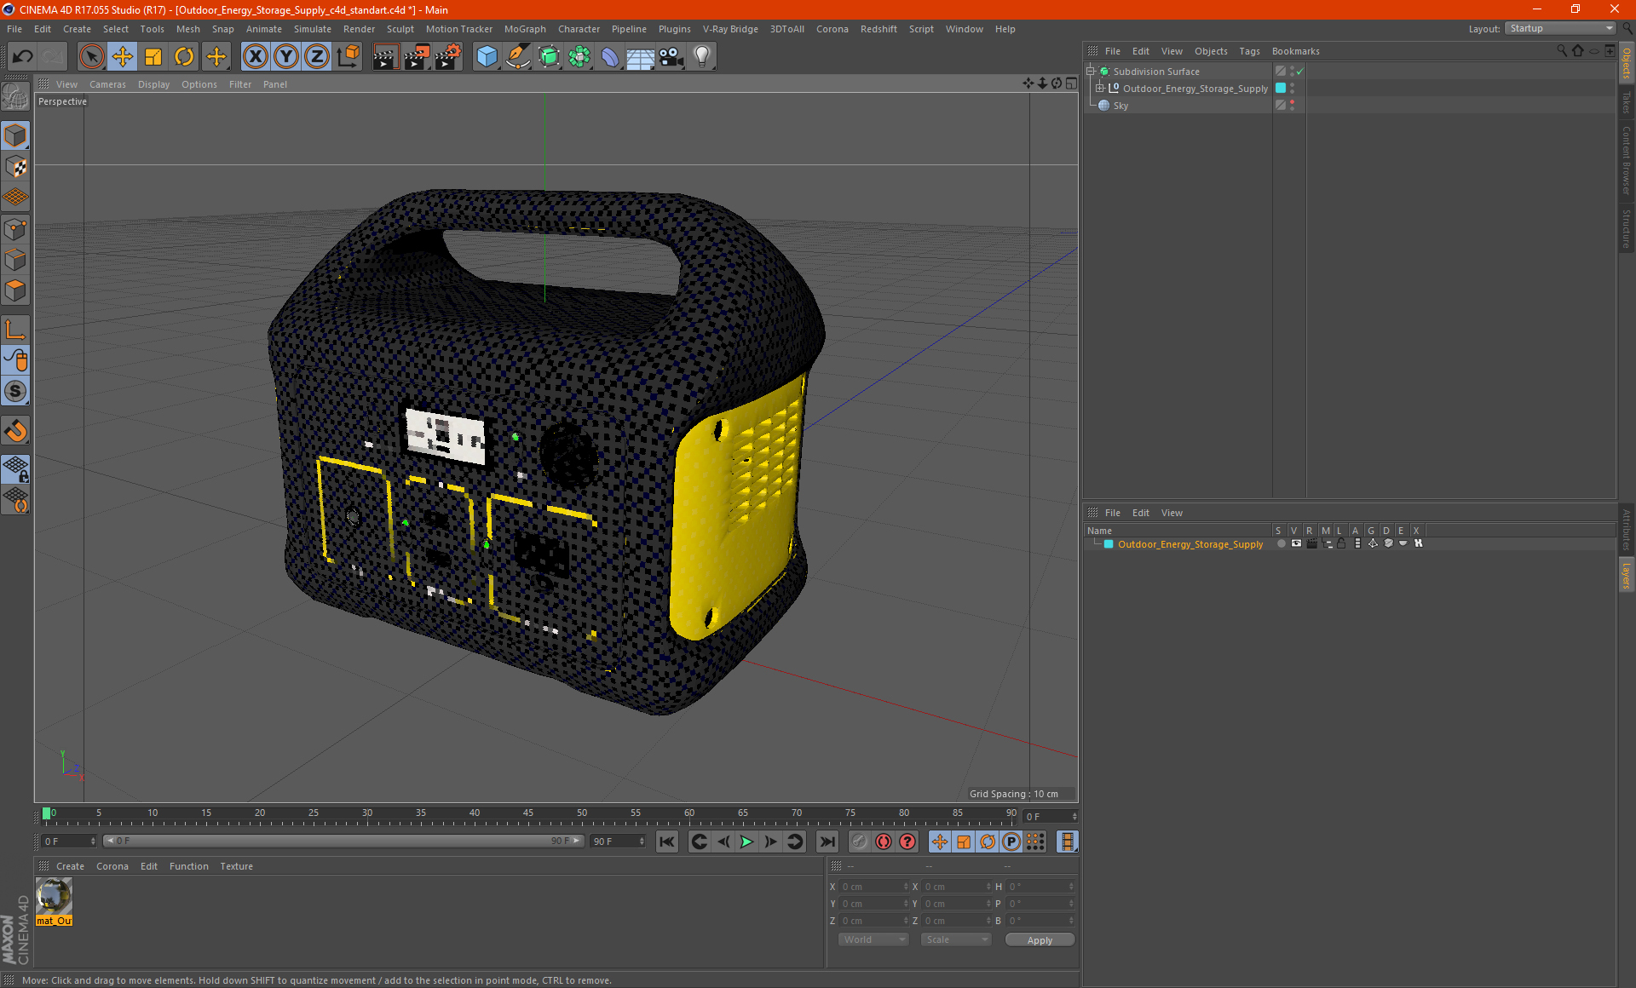Viewport: 1636px width, 988px height.
Task: Open the Scale mode dropdown
Action: (x=956, y=939)
